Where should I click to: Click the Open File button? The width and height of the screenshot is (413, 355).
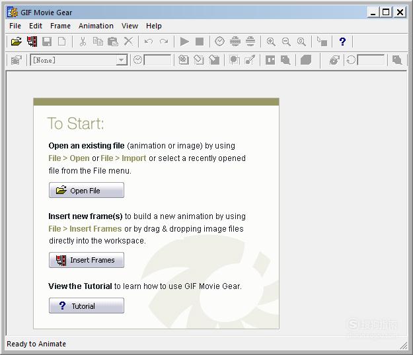[x=87, y=190]
